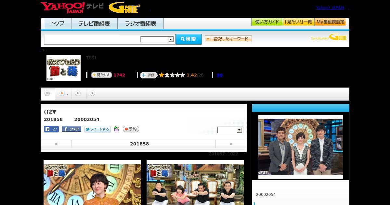This screenshot has width=390, height=205.
Task: Open the dropdown beside the 予約 row
Action: pyautogui.click(x=230, y=130)
